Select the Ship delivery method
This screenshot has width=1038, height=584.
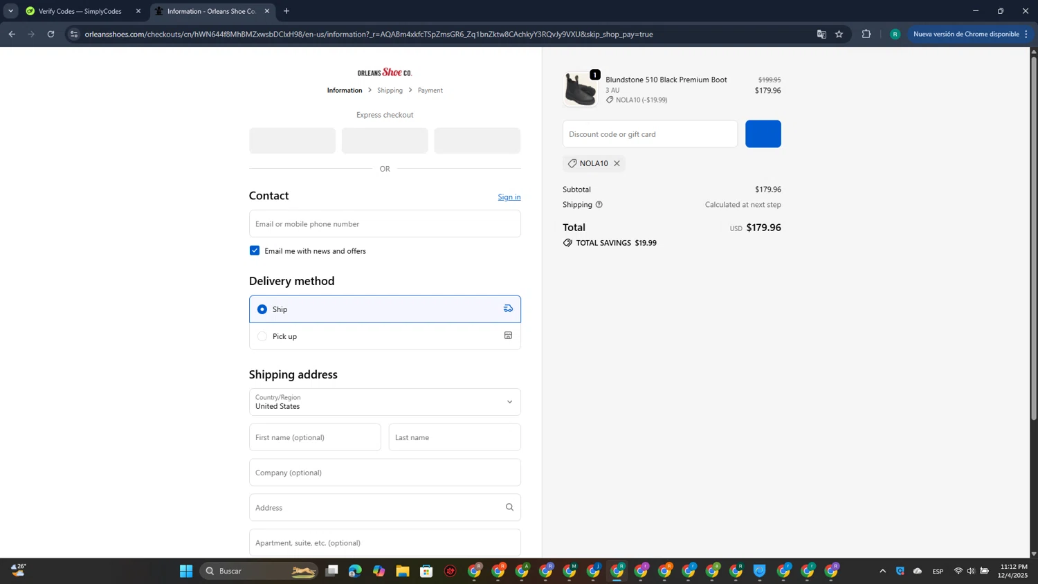tap(262, 309)
